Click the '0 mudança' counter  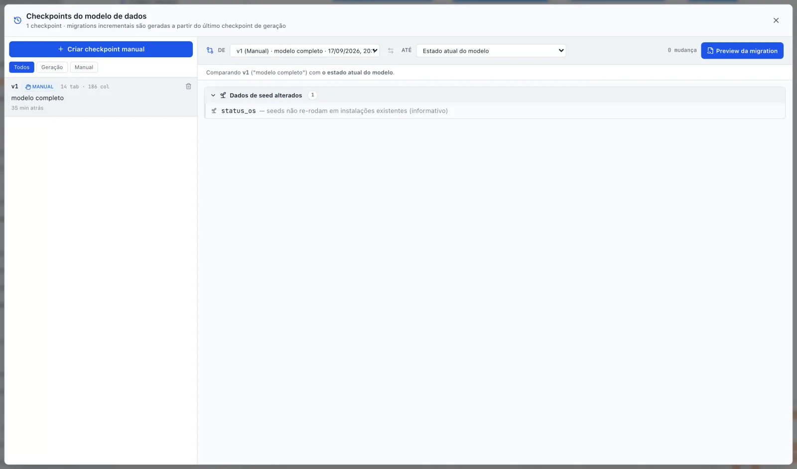tap(682, 50)
